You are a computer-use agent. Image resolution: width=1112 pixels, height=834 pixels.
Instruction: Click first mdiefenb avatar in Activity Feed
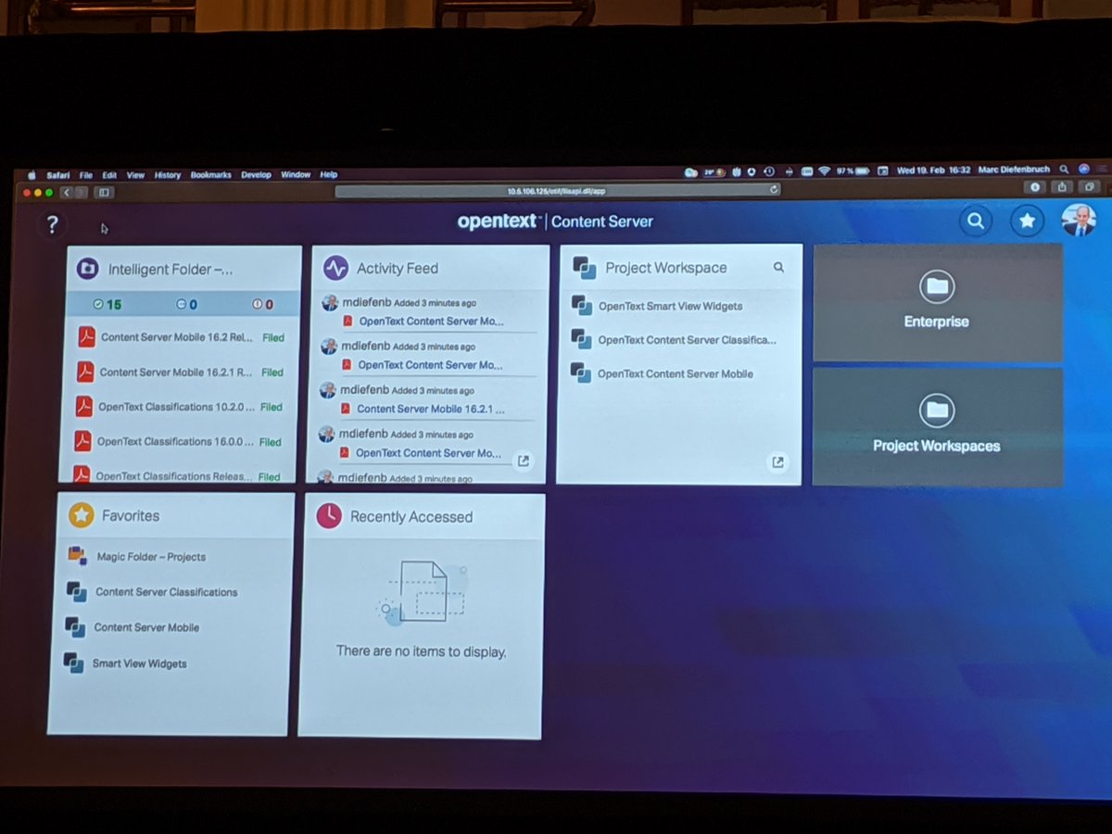329,303
